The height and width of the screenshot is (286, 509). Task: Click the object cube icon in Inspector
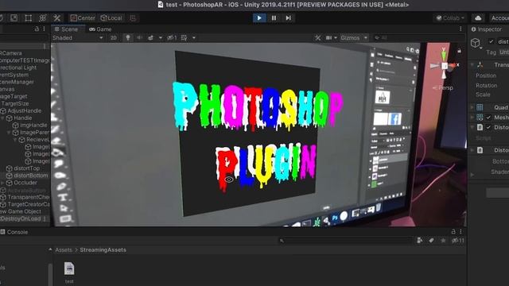476,43
